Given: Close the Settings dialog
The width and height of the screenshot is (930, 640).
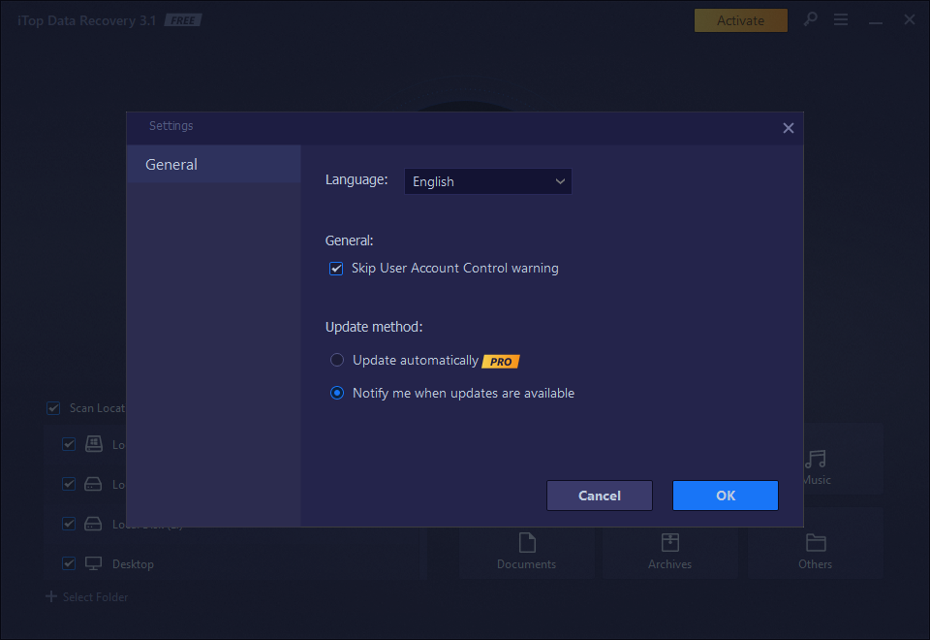Looking at the screenshot, I should coord(788,128).
